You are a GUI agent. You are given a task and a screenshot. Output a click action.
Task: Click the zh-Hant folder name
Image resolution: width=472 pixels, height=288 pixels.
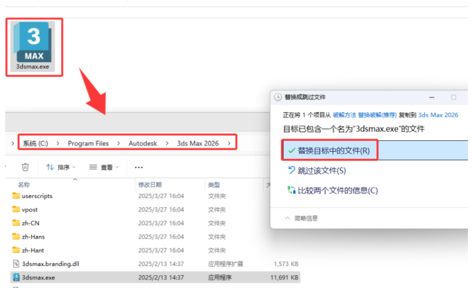click(x=33, y=250)
